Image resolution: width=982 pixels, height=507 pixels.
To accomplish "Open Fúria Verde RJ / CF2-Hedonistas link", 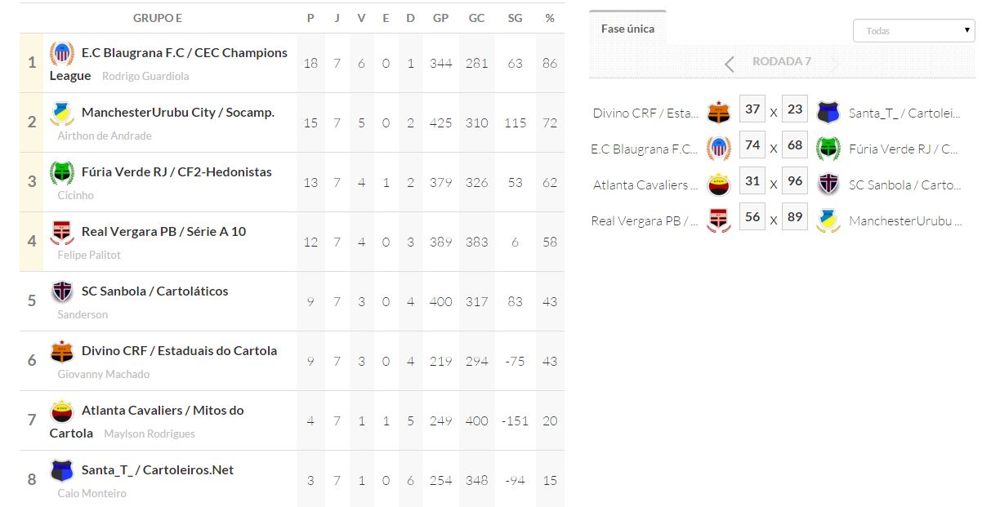I will coord(176,172).
